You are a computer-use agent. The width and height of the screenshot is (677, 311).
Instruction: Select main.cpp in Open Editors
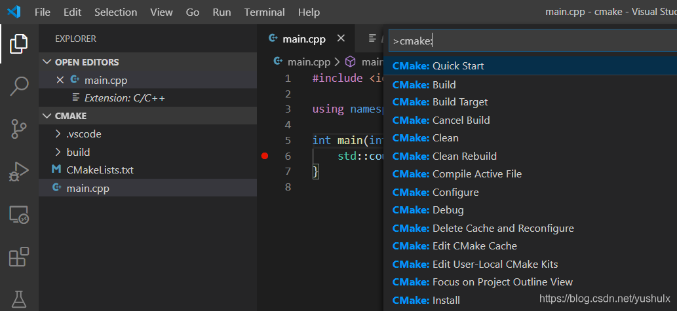(147, 81)
